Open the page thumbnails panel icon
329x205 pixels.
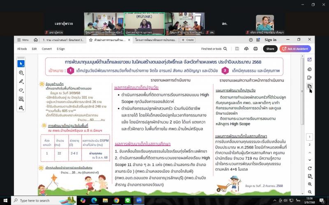click(310, 86)
